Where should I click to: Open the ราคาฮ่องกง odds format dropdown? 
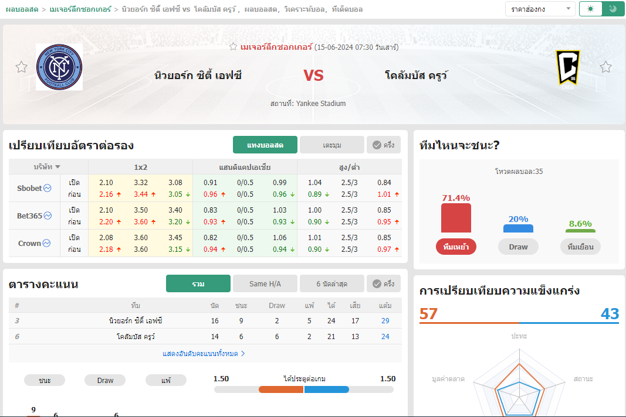tap(540, 9)
